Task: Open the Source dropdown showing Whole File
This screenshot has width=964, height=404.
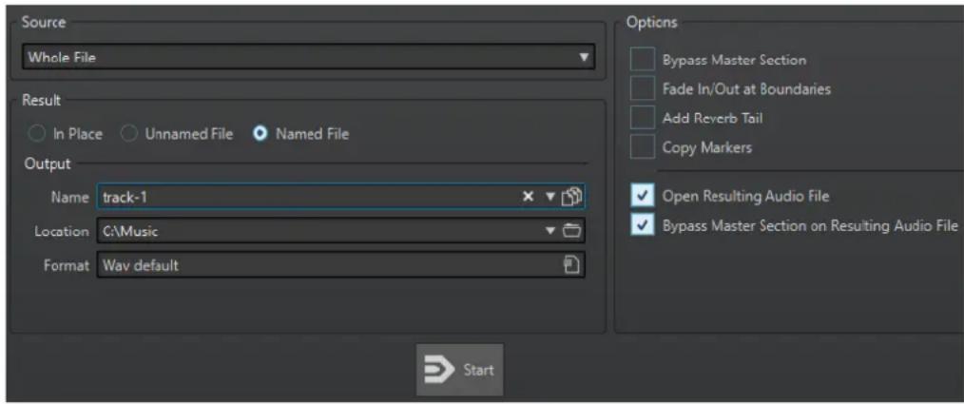Action: click(x=309, y=58)
